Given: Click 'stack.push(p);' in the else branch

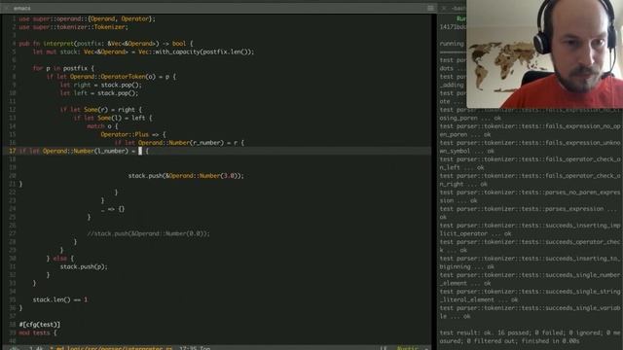Looking at the screenshot, I should click(84, 266).
